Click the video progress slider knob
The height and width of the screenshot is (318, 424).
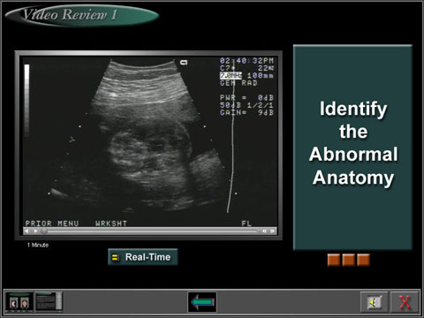[44, 231]
